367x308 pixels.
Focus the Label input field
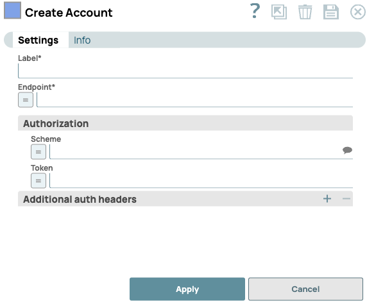coord(185,71)
